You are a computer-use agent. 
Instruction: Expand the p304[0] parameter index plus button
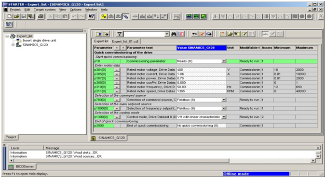pos(117,70)
